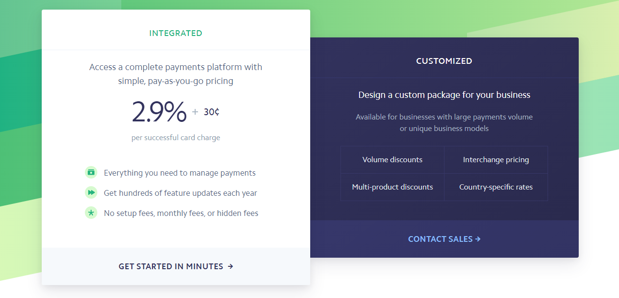Click the Volume discounts cell
Viewport: 619px width, 298px height.
pos(392,160)
